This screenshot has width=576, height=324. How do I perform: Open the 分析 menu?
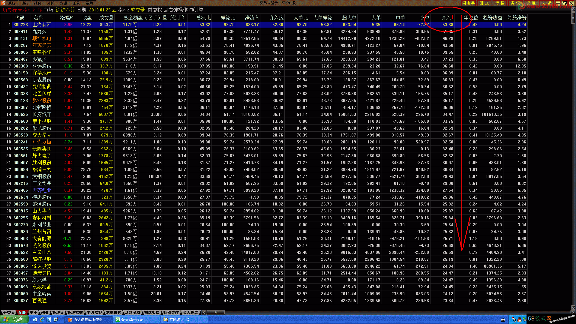coord(50,3)
